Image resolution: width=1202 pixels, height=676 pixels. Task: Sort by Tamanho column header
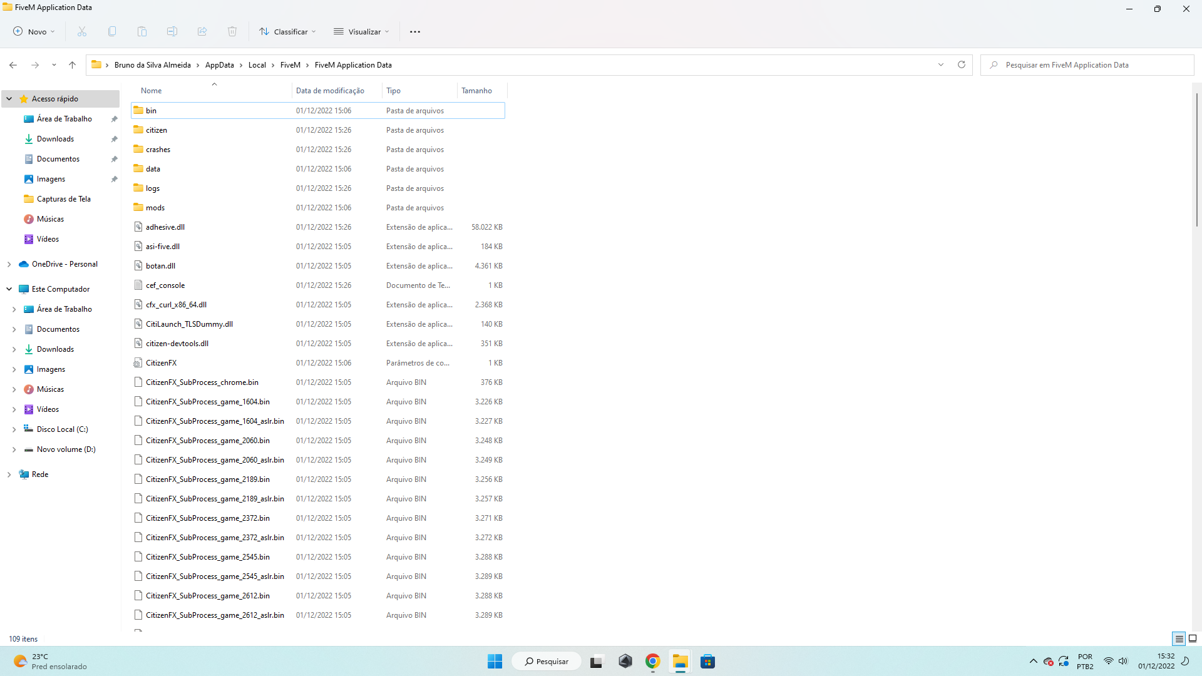click(481, 91)
